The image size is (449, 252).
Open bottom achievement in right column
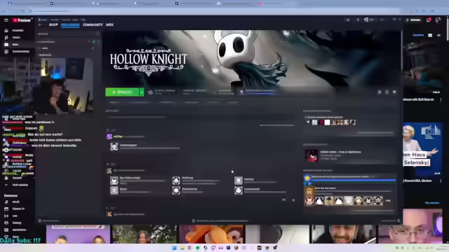[x=239, y=190]
